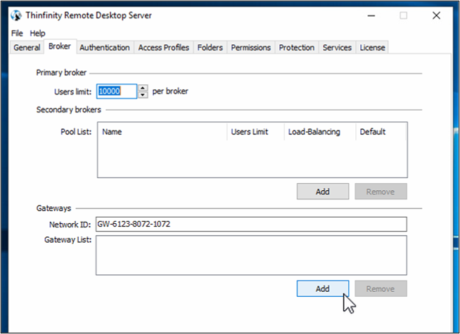
Task: Click the Thinfinity app icon in title bar
Action: [15, 16]
